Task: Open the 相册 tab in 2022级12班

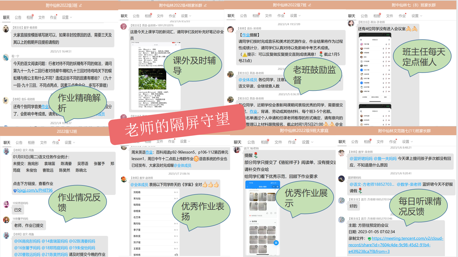Action: click(x=31, y=143)
